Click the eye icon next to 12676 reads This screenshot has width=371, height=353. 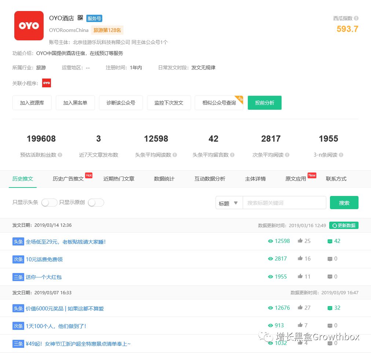(270, 308)
